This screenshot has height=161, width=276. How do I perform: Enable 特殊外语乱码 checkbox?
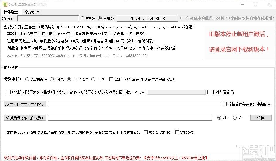pos(209,92)
